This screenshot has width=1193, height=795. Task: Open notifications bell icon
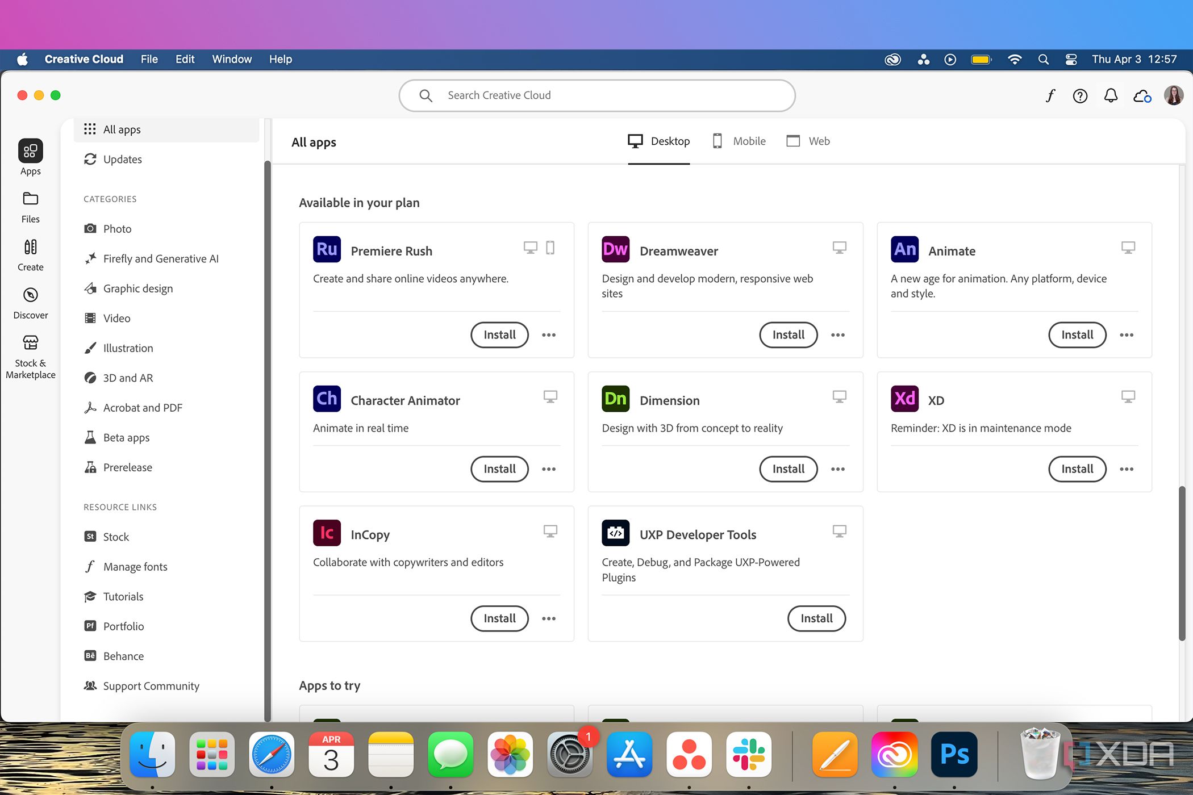pos(1111,95)
